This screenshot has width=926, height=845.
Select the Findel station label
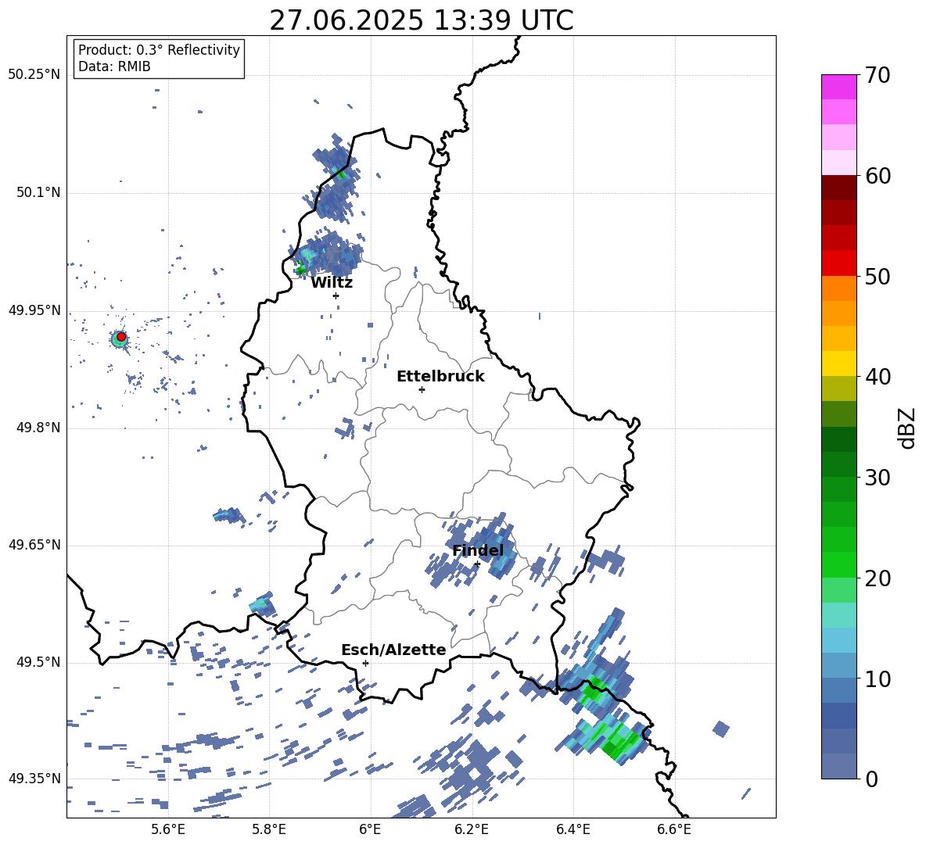(478, 550)
